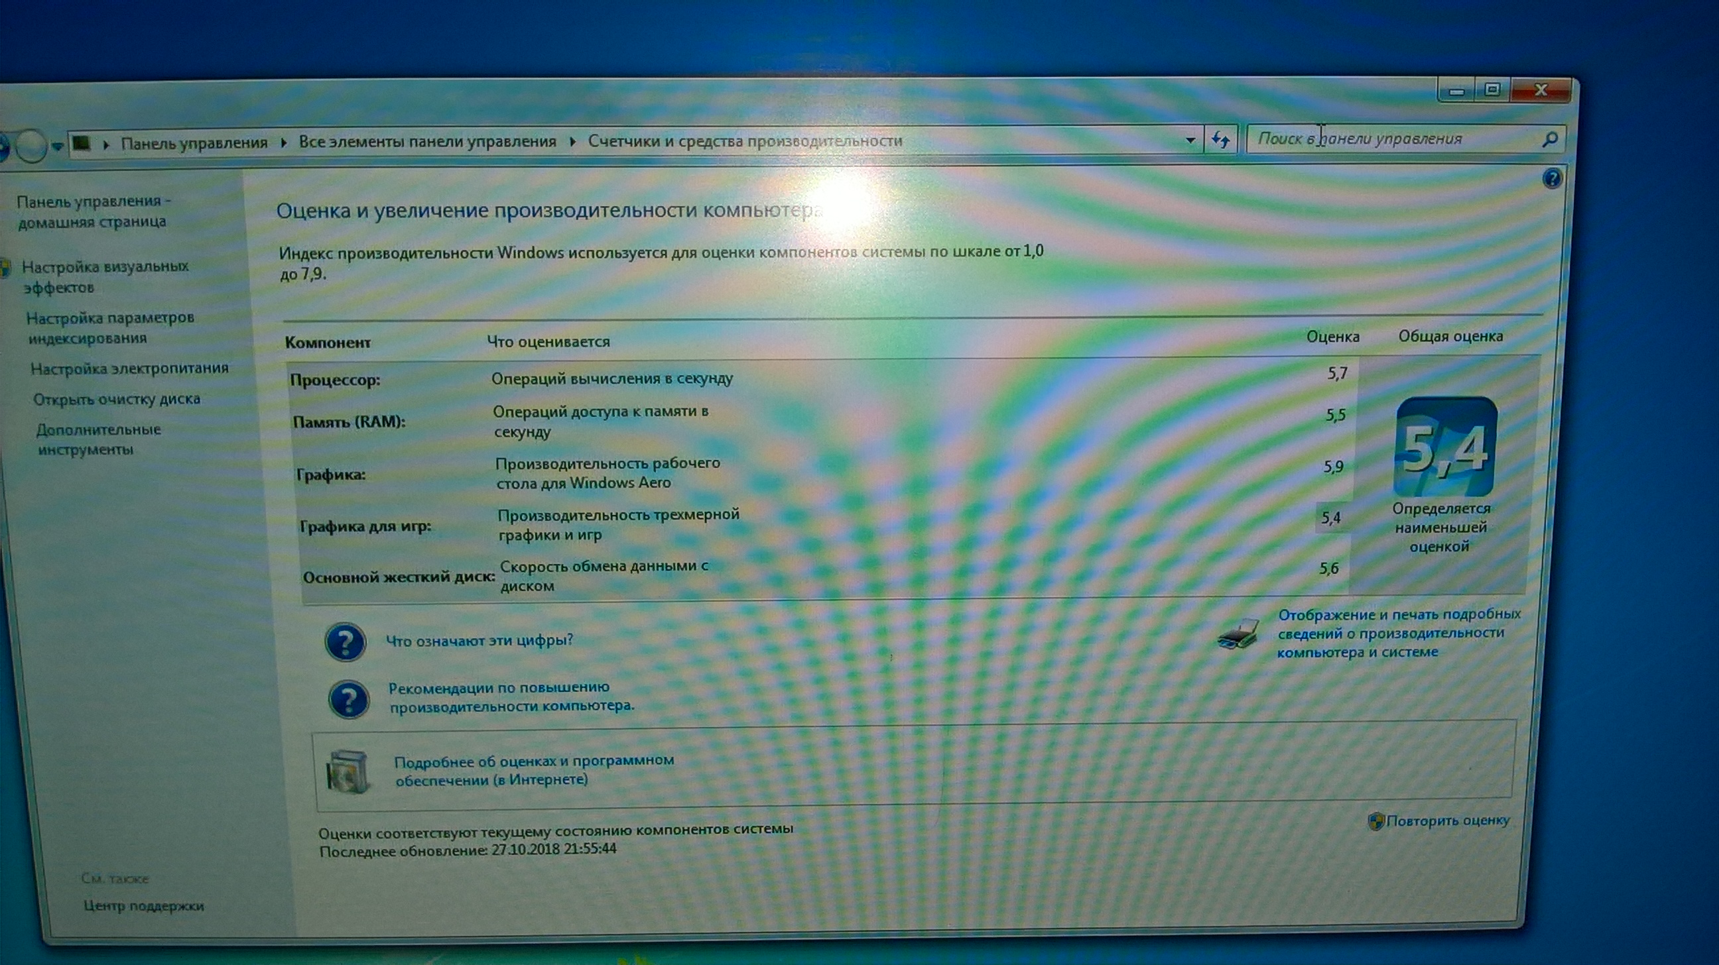The height and width of the screenshot is (965, 1719).
Task: Expand arrow after 'Все элементы панели управления'
Action: (x=572, y=142)
